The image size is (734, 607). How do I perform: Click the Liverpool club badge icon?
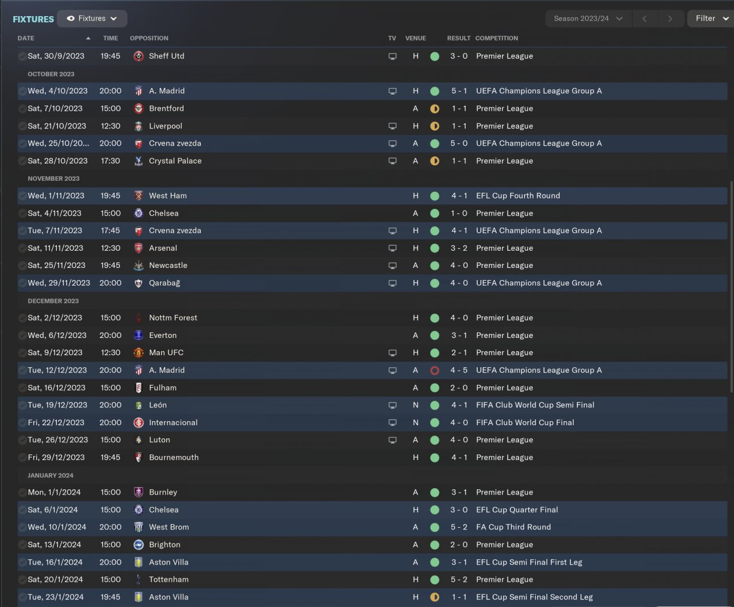(x=138, y=126)
